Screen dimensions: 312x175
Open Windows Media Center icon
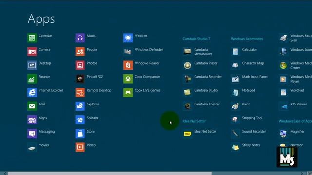[x=283, y=65]
